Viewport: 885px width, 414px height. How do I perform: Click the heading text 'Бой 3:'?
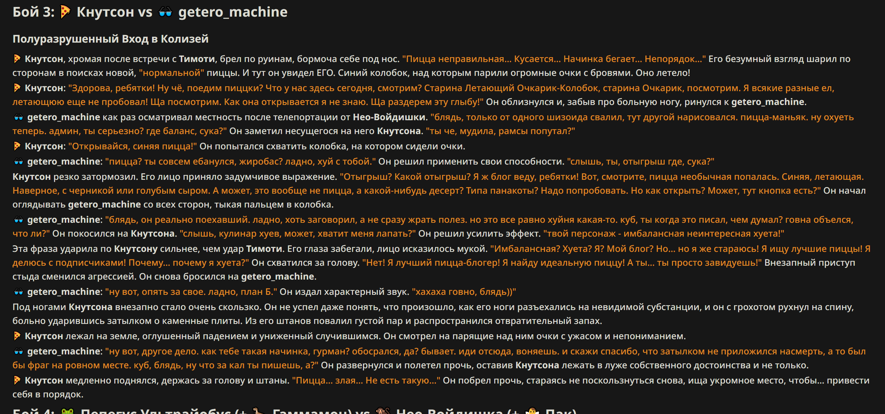tap(34, 12)
